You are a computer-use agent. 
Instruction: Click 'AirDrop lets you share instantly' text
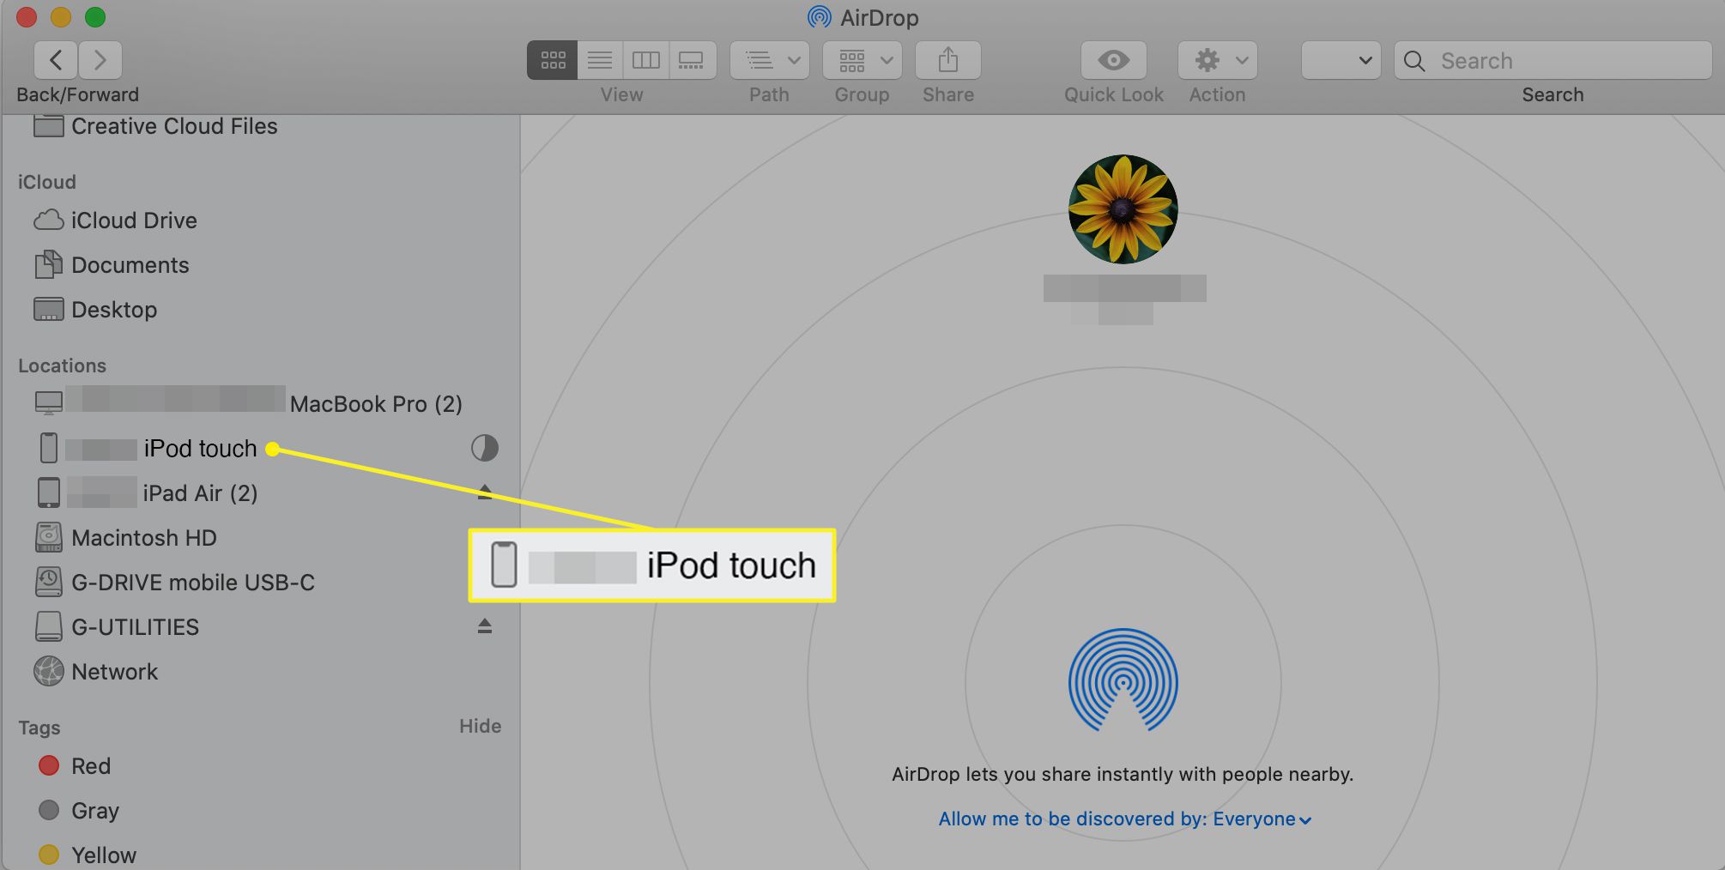[x=1123, y=774]
